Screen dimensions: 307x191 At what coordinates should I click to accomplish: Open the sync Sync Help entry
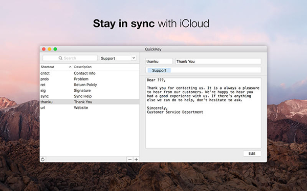90,96
